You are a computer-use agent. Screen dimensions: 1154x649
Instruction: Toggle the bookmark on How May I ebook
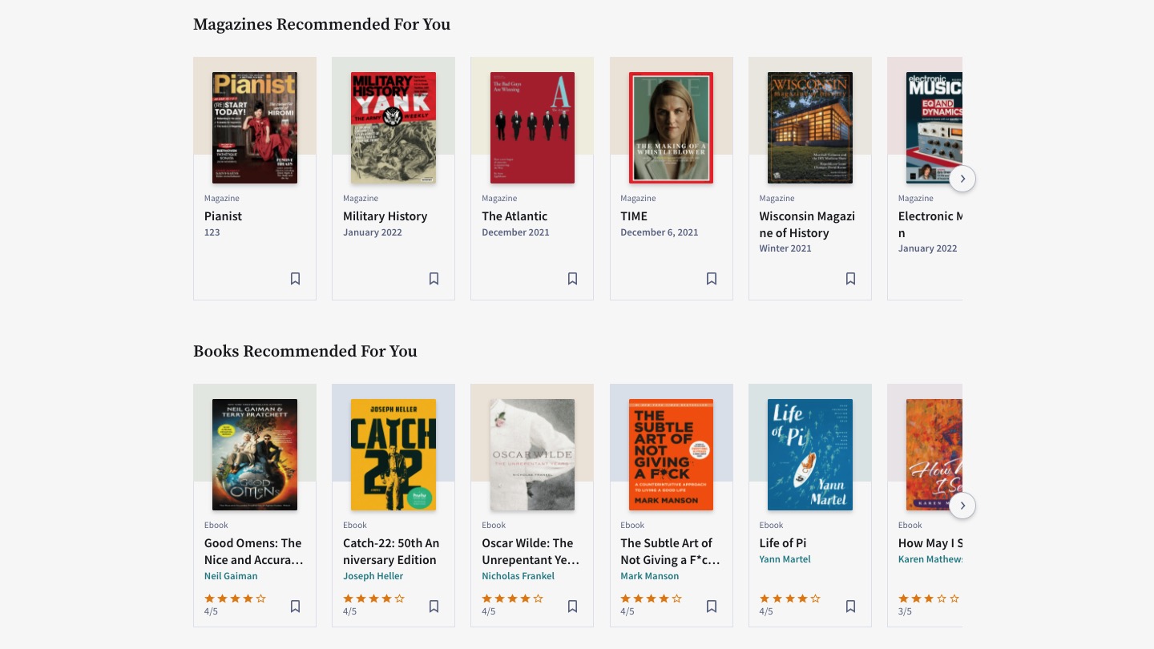pyautogui.click(x=989, y=607)
